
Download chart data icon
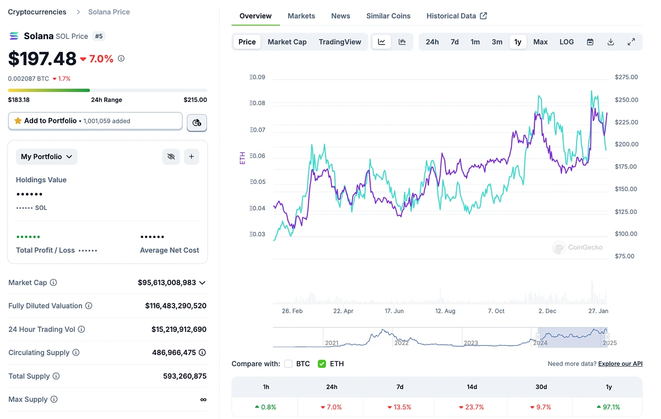pyautogui.click(x=610, y=42)
